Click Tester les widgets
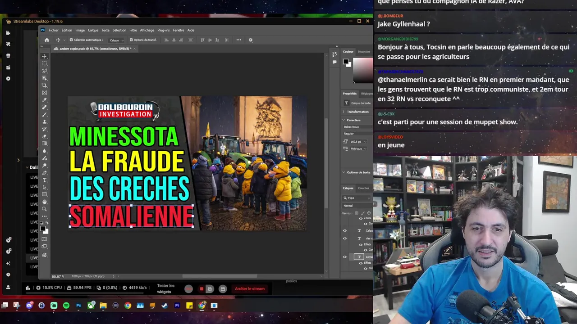The image size is (577, 324). [165, 288]
